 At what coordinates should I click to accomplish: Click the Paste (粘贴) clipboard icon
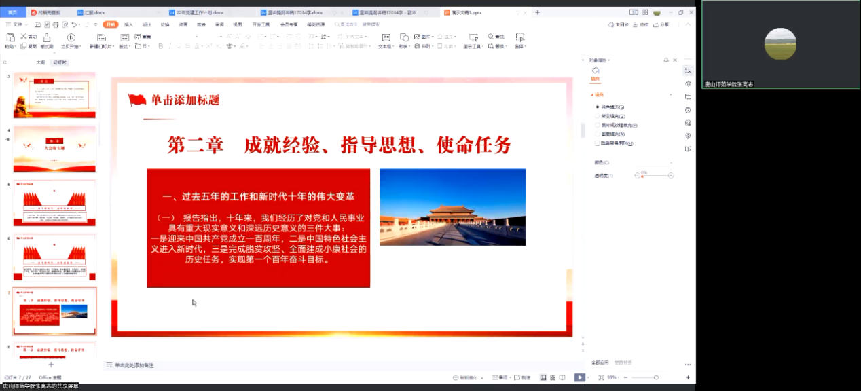click(10, 38)
